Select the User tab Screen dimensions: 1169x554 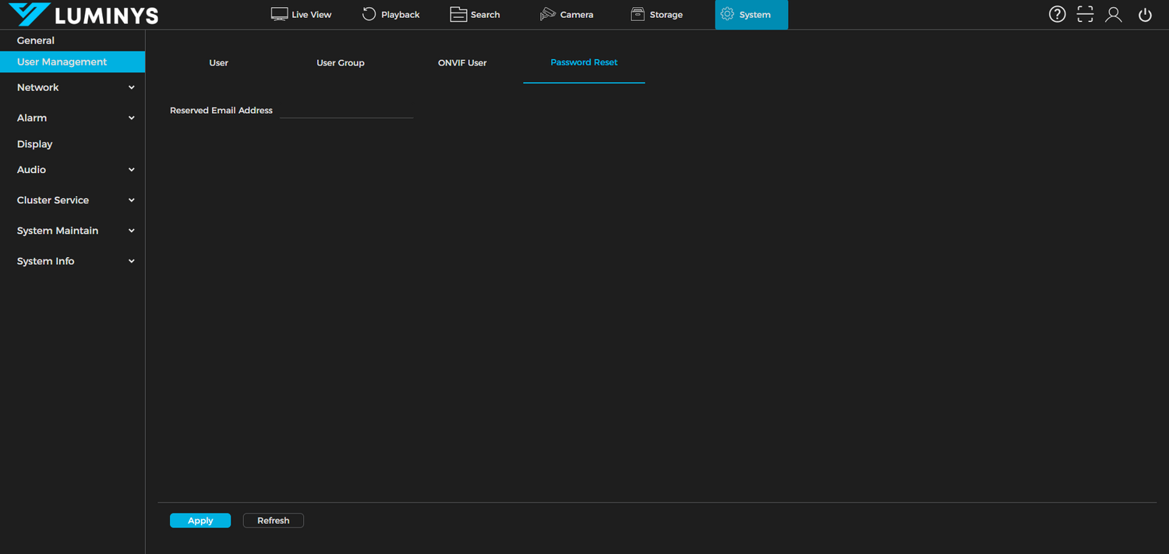(218, 62)
